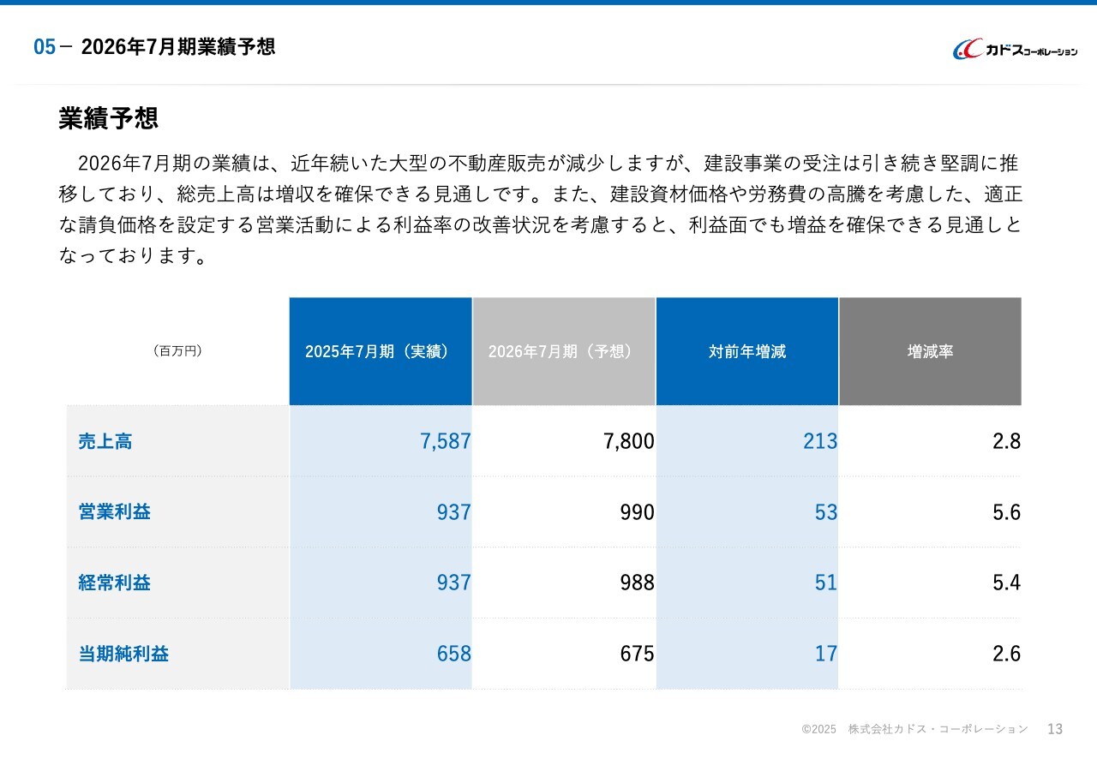Click the 51 year-on-year change value
The height and width of the screenshot is (759, 1097).
pyautogui.click(x=826, y=583)
